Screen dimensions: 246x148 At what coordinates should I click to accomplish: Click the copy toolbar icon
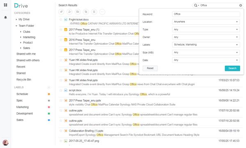tap(86, 12)
